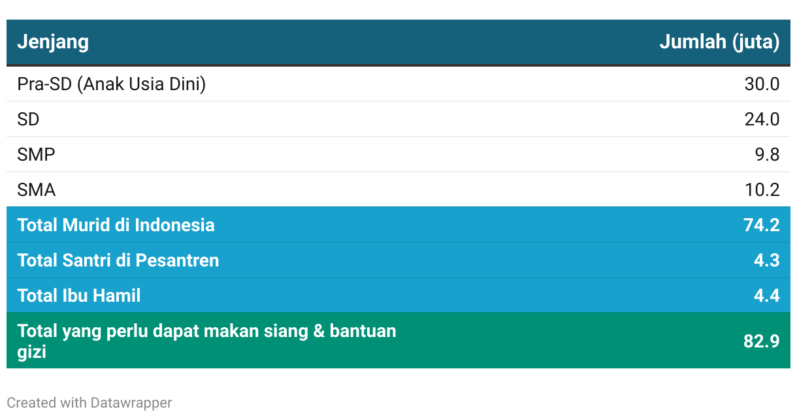Image resolution: width=797 pixels, height=418 pixels.
Task: Select the SMA row label
Action: [x=37, y=190]
